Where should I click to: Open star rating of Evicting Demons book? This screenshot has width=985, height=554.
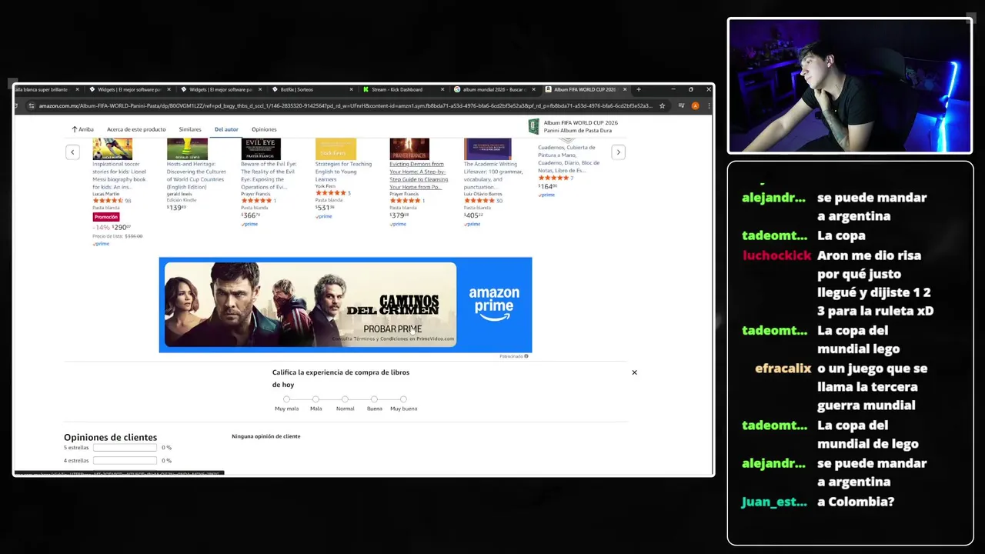click(x=405, y=201)
